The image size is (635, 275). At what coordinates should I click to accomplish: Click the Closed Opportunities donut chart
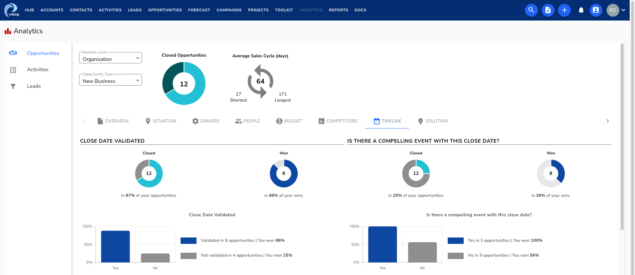click(x=184, y=84)
